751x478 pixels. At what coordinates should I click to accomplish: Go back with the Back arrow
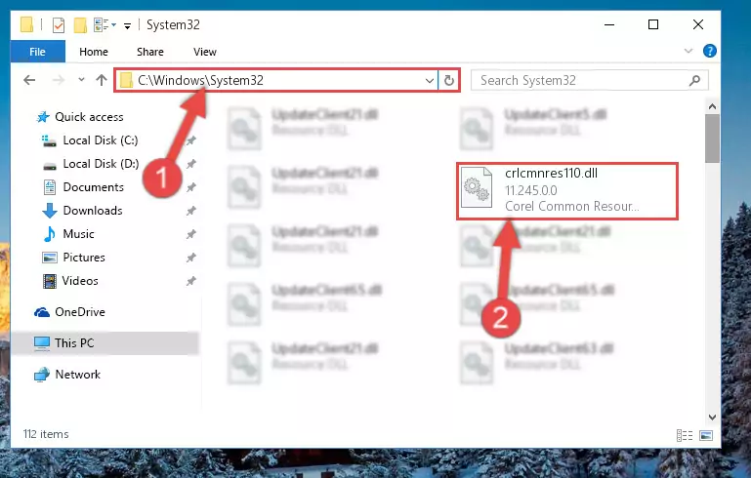pos(29,80)
